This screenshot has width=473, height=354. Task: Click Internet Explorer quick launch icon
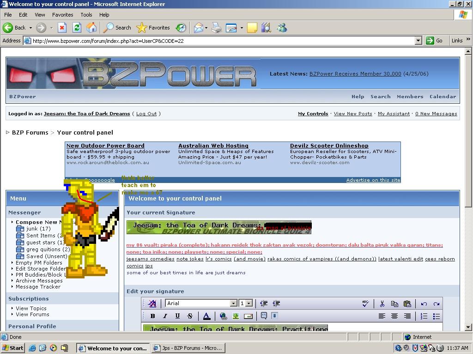(32, 348)
